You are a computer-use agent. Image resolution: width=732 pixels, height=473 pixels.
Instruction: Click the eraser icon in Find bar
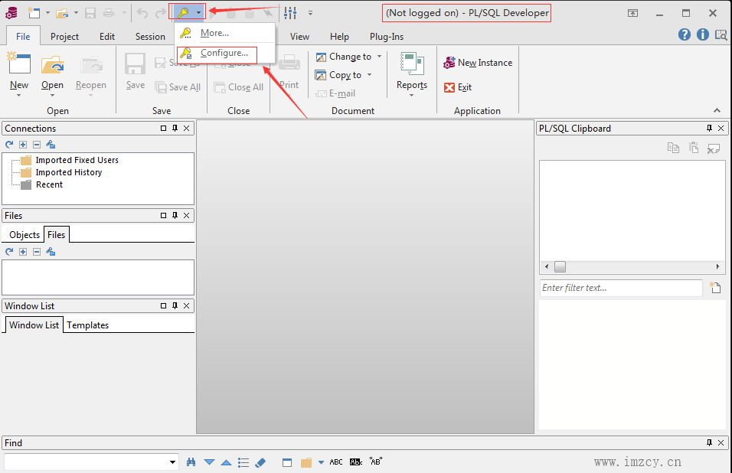click(x=260, y=462)
